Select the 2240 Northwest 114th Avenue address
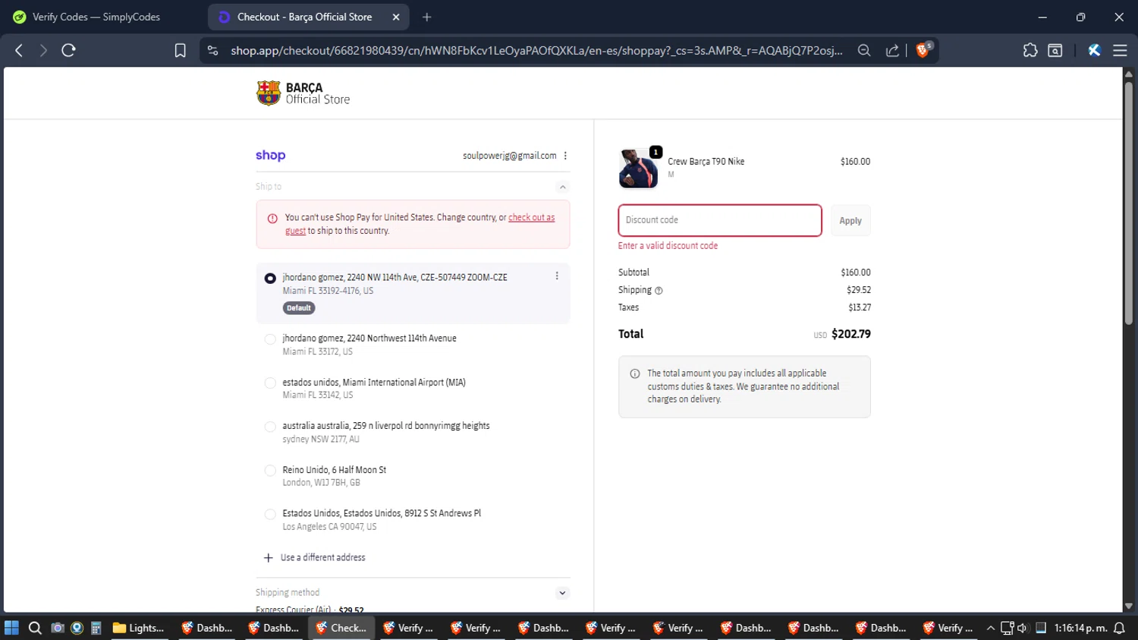 pyautogui.click(x=270, y=339)
